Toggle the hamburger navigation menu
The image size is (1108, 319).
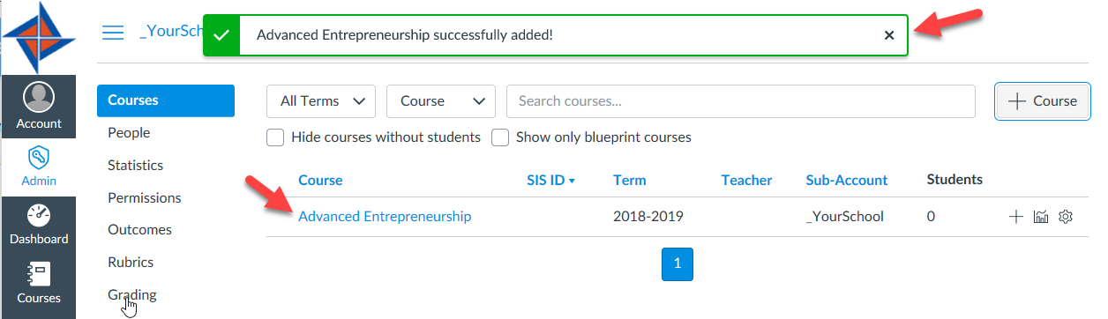tap(113, 33)
